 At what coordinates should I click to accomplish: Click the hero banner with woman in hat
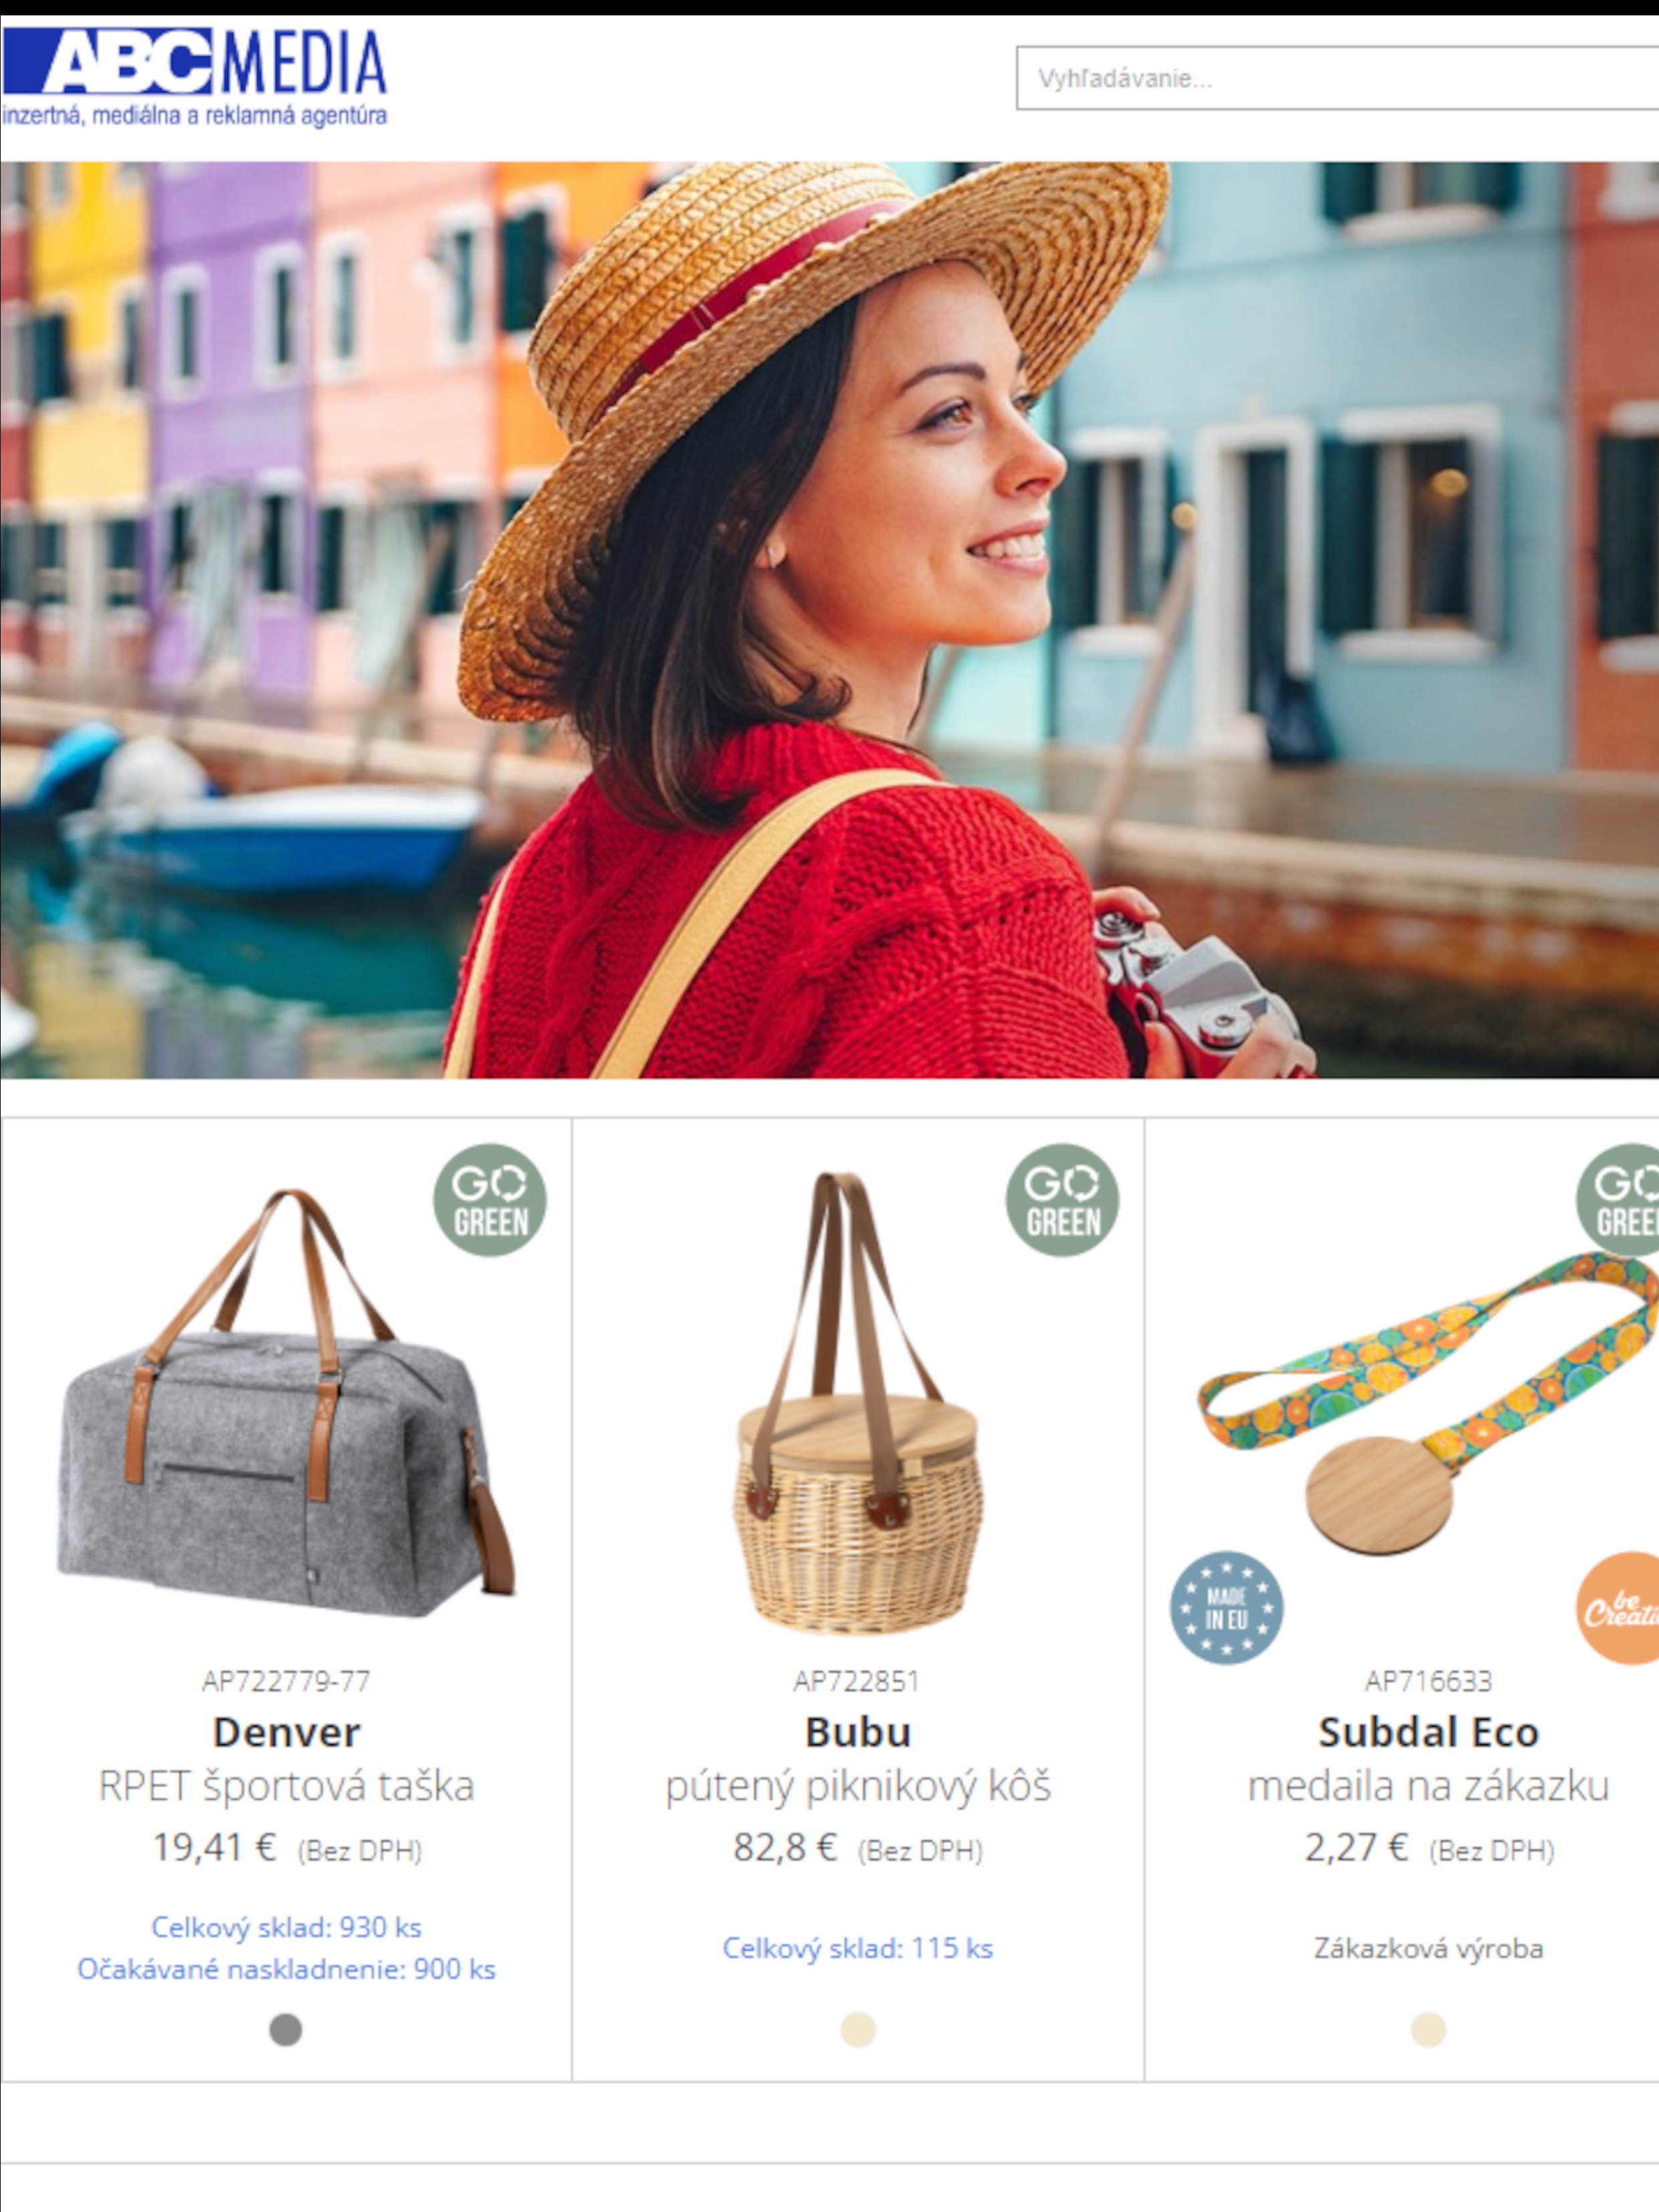[x=829, y=620]
